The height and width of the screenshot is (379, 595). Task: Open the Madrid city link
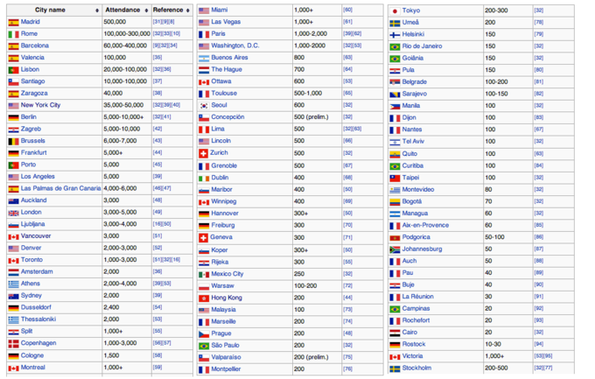(x=31, y=22)
